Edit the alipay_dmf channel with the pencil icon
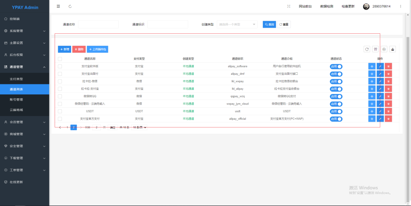This screenshot has height=206, width=411. 380,74
